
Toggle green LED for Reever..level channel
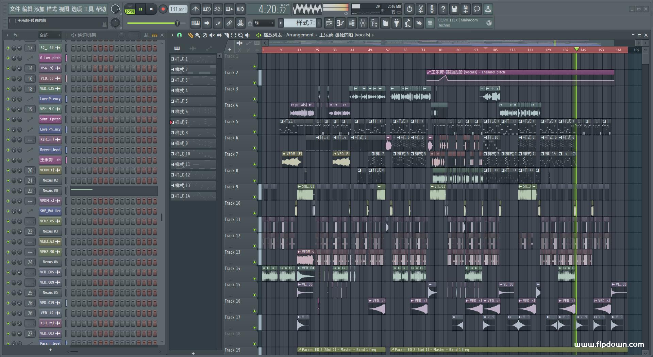8,150
